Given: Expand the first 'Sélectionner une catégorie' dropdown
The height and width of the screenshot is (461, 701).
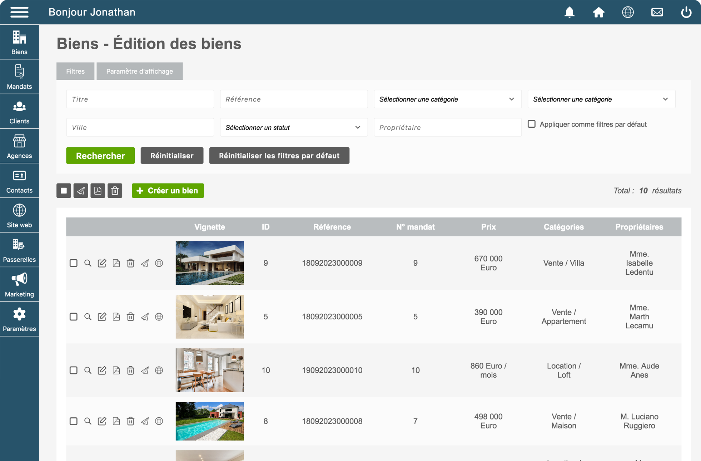Looking at the screenshot, I should pyautogui.click(x=447, y=99).
